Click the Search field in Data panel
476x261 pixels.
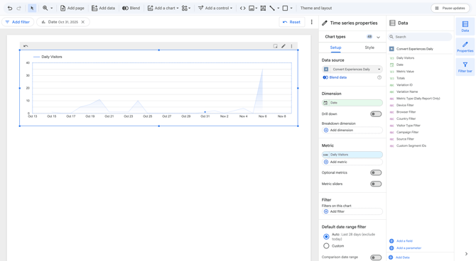point(420,37)
